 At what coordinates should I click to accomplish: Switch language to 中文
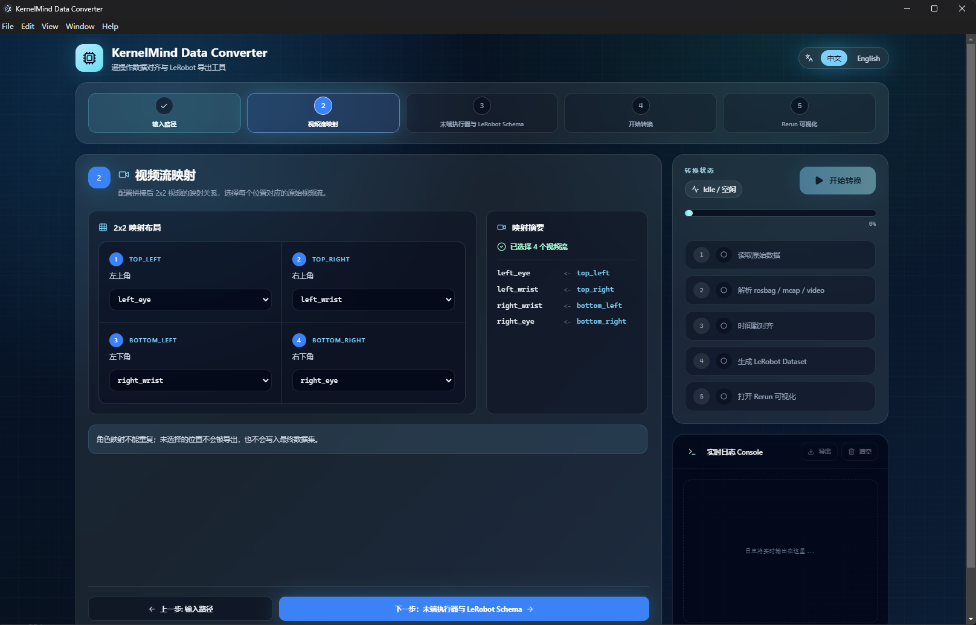point(834,59)
